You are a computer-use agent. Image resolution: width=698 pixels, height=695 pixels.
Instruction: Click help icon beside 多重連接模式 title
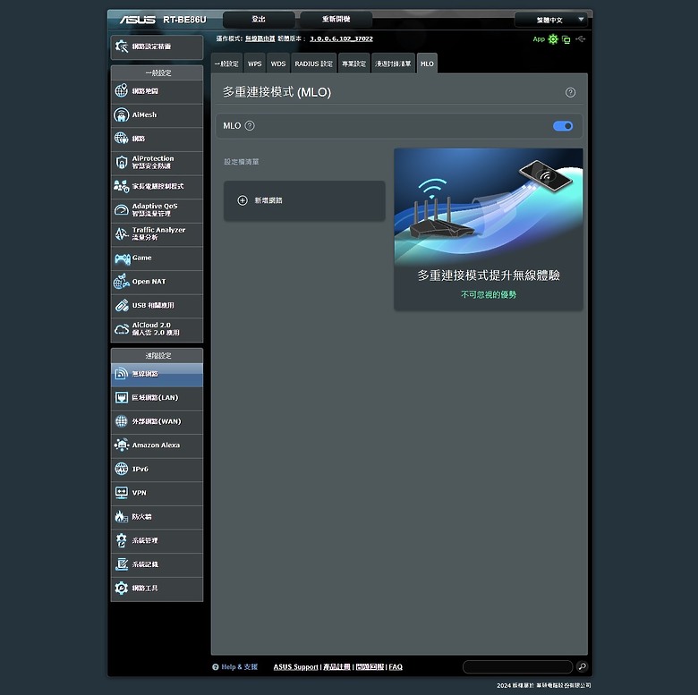(x=570, y=92)
